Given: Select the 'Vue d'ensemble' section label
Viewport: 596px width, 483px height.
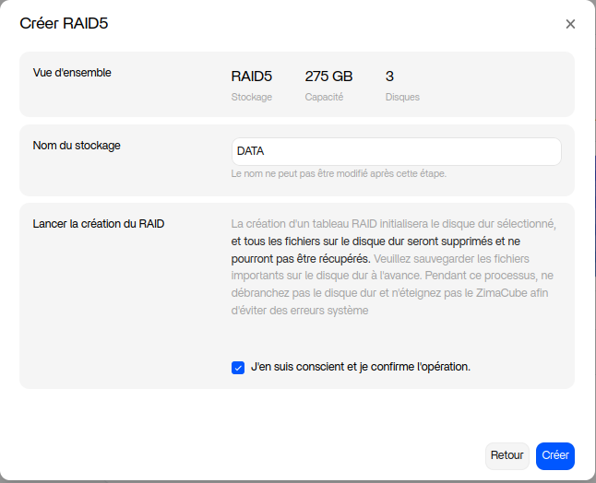Looking at the screenshot, I should (x=72, y=72).
